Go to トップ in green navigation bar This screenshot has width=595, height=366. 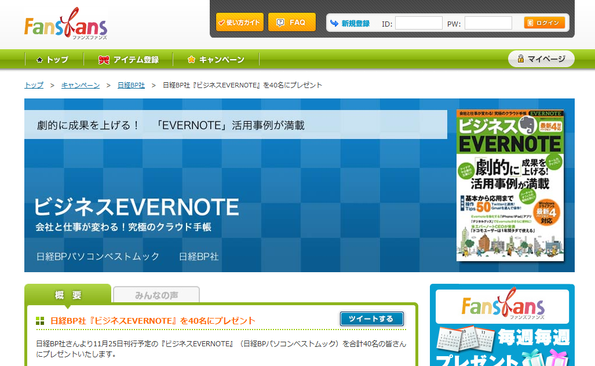coord(52,60)
